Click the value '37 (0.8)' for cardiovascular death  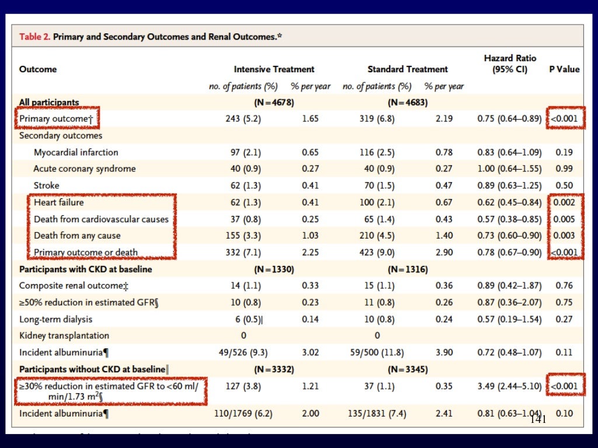[246, 219]
